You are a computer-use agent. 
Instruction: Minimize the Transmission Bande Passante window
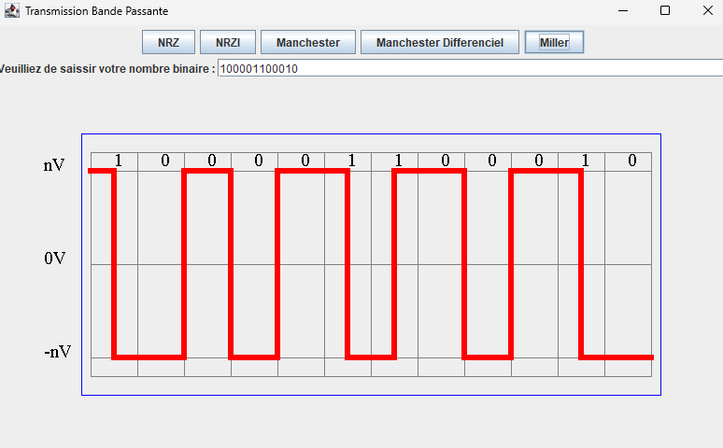623,10
